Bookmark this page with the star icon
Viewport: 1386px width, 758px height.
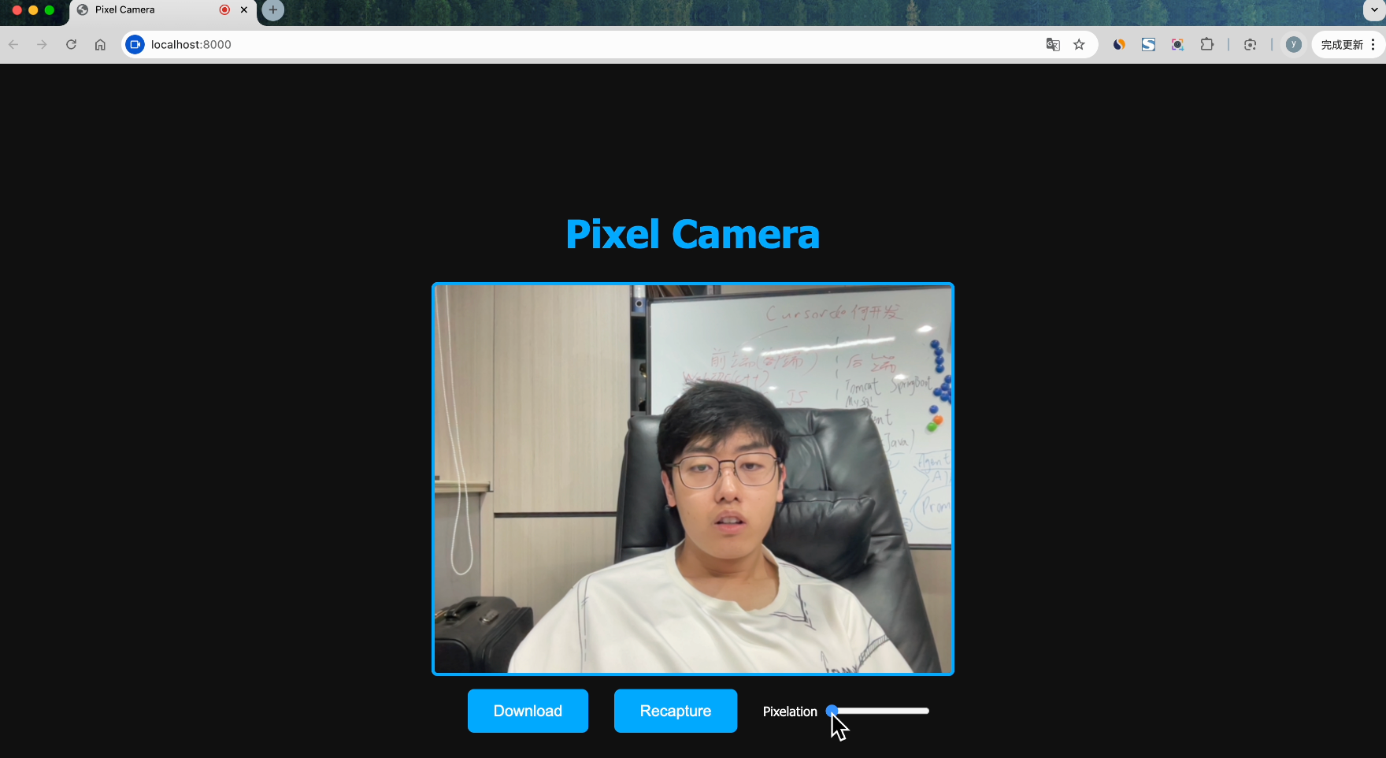[x=1080, y=45]
